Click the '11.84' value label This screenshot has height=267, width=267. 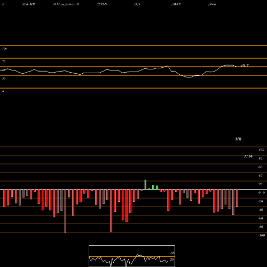pyautogui.click(x=248, y=156)
